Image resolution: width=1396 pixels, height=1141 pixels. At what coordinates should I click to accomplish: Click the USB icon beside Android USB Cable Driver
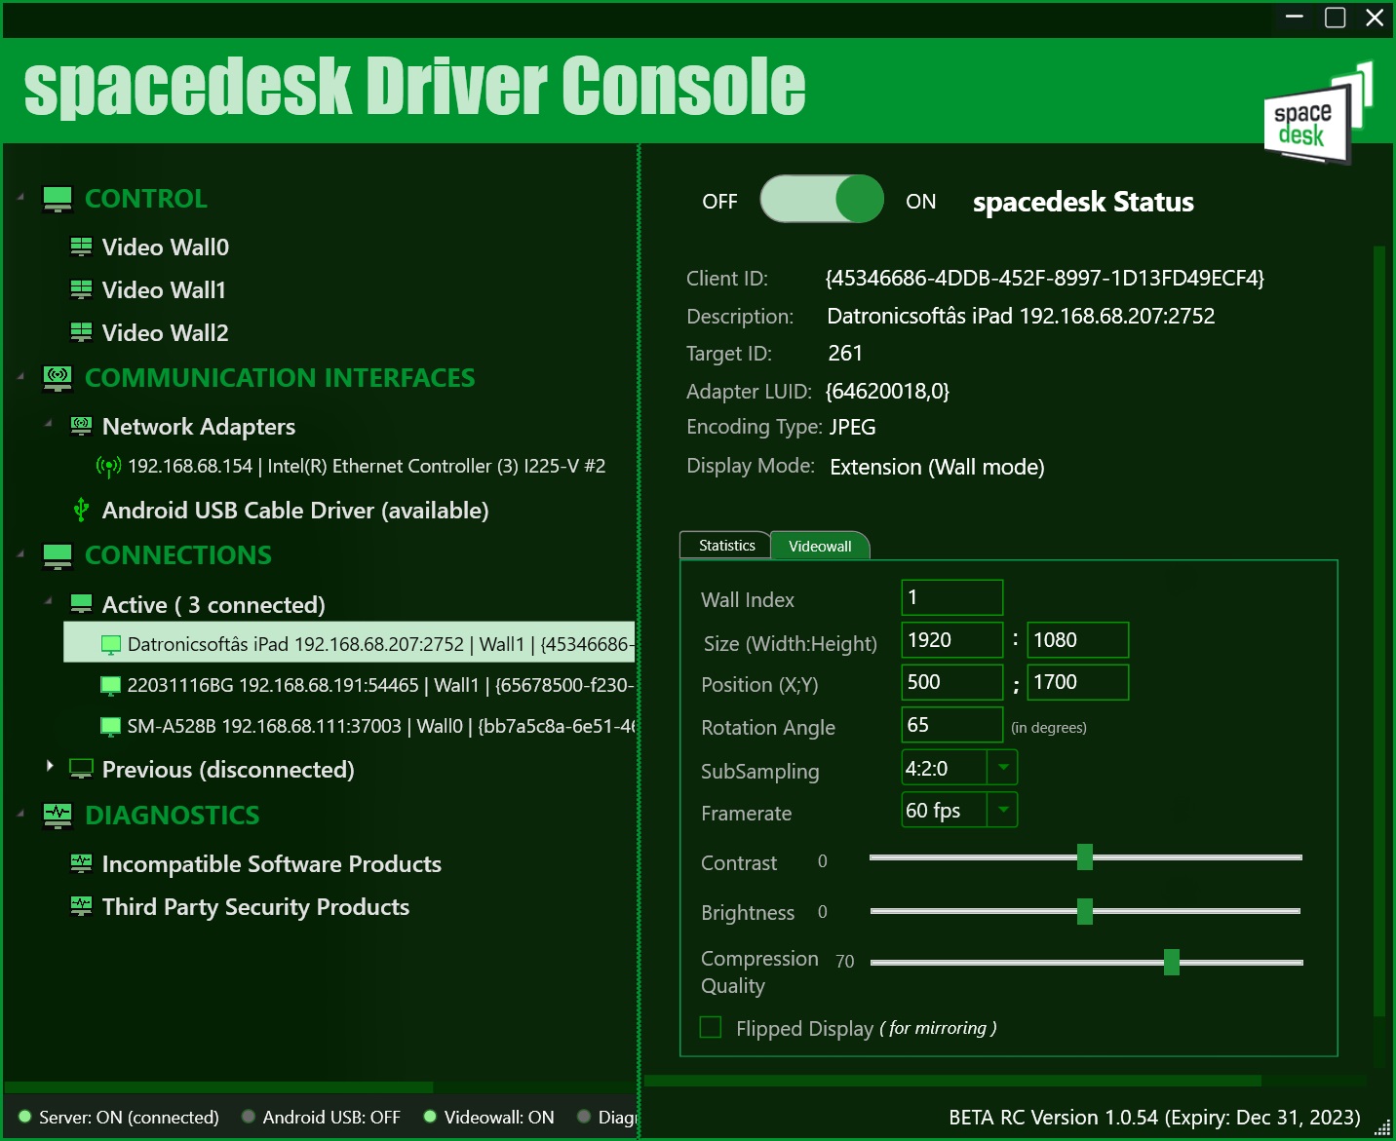pos(81,510)
